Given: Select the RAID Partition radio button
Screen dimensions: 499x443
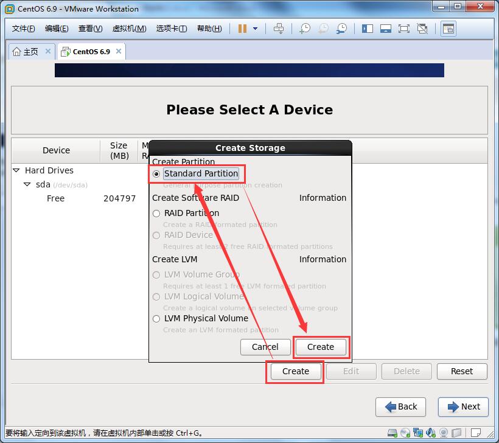Looking at the screenshot, I should 156,214.
